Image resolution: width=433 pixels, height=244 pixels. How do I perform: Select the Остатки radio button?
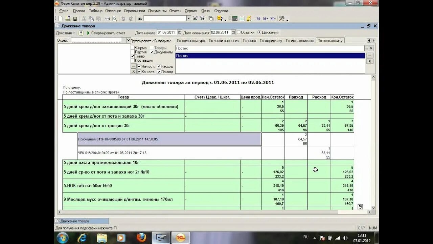[238, 33]
